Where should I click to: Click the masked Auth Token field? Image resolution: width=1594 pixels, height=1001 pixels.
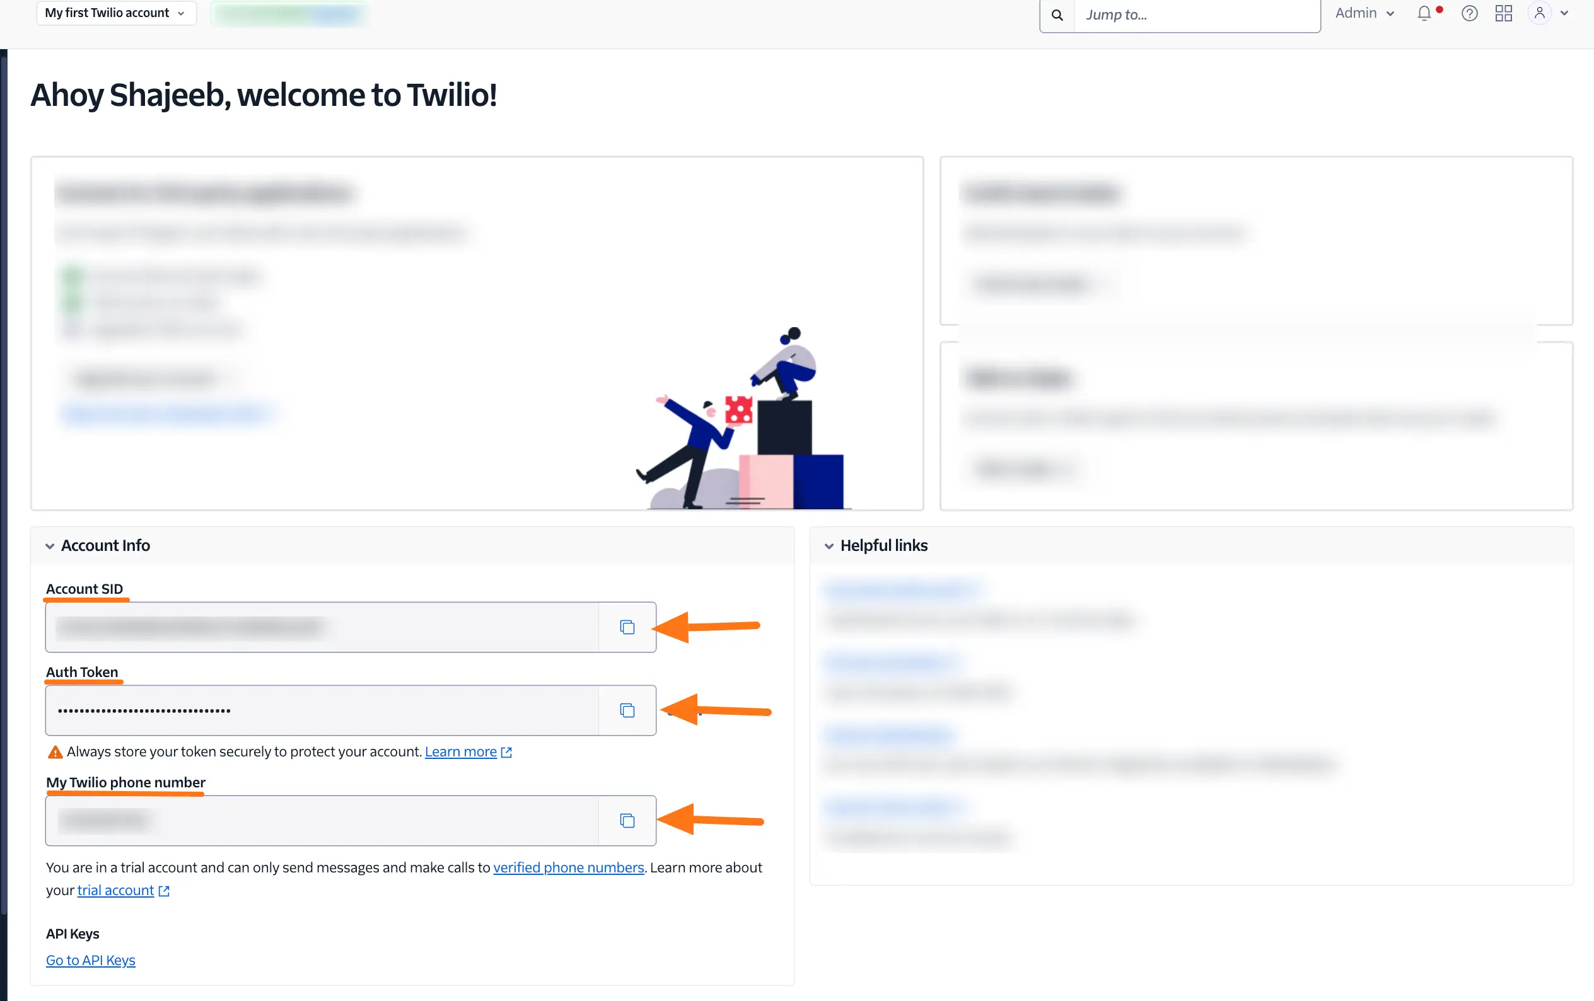tap(322, 710)
